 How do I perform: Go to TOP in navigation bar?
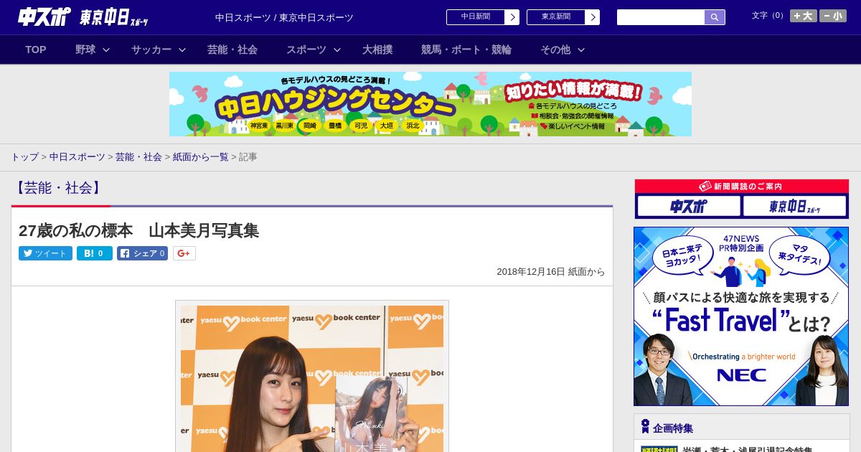pos(36,50)
